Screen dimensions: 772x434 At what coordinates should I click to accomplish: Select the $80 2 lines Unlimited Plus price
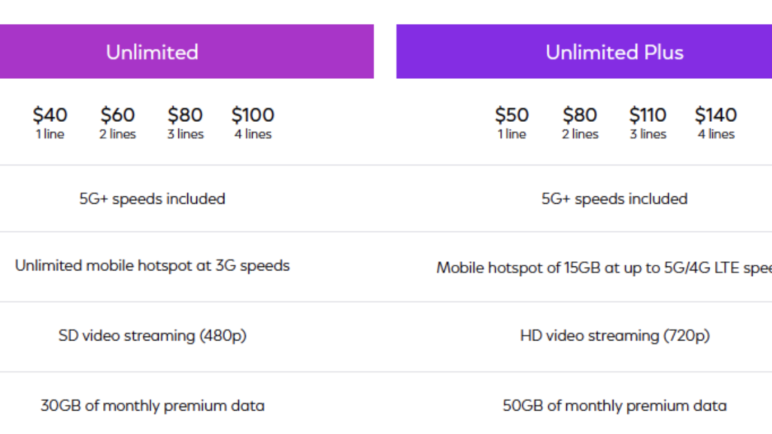pyautogui.click(x=580, y=116)
